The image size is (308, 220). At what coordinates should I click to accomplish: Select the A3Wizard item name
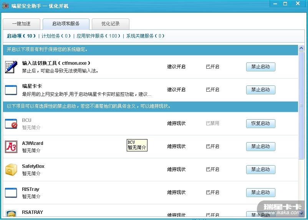(x=33, y=143)
